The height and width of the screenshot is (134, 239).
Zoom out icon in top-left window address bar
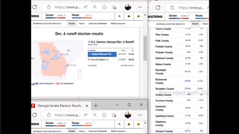coord(95,7)
